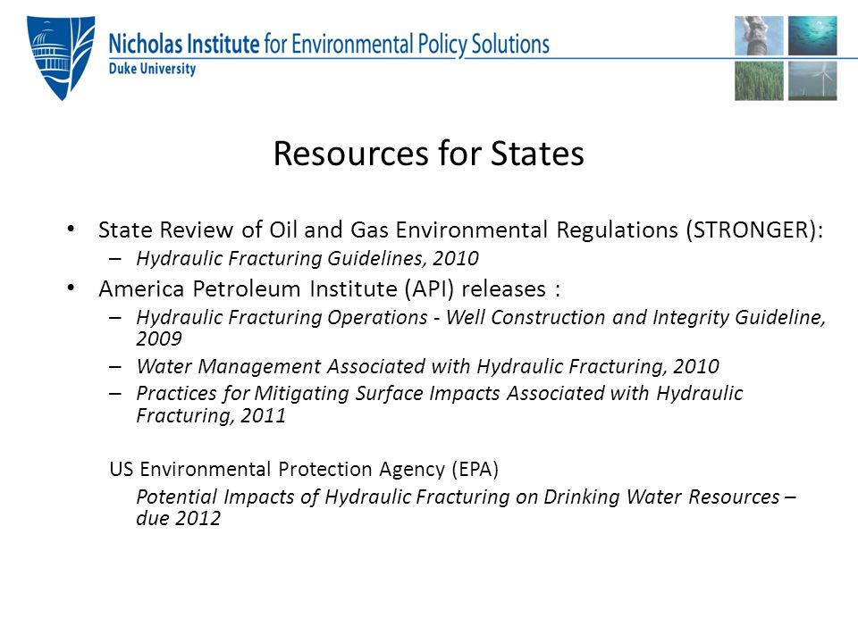
Task: Click 'Water Management Associated with Hydraulic Fracturing, 2010'
Action: pos(428,366)
